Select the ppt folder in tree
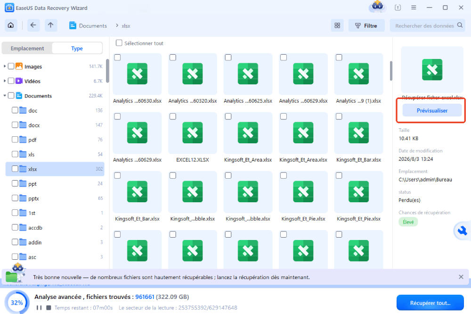 point(55,184)
